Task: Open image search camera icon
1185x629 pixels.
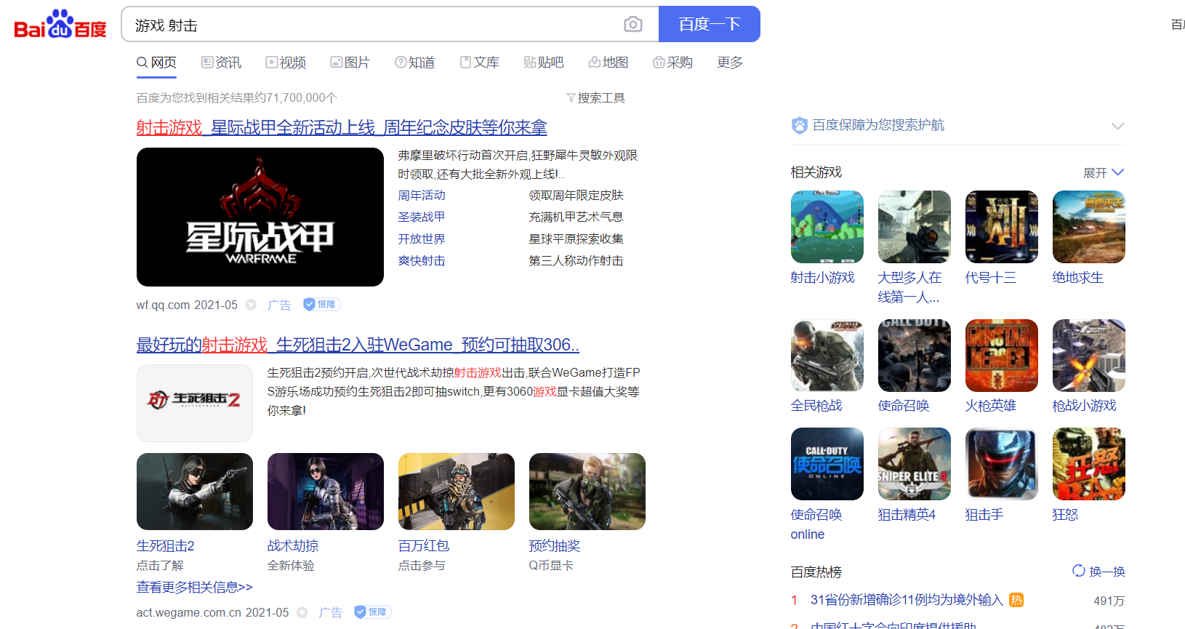Action: pyautogui.click(x=633, y=25)
